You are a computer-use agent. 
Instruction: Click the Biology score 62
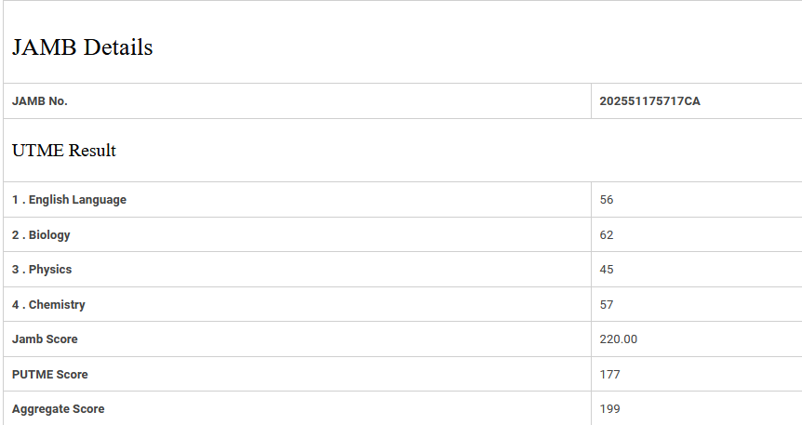pyautogui.click(x=607, y=235)
